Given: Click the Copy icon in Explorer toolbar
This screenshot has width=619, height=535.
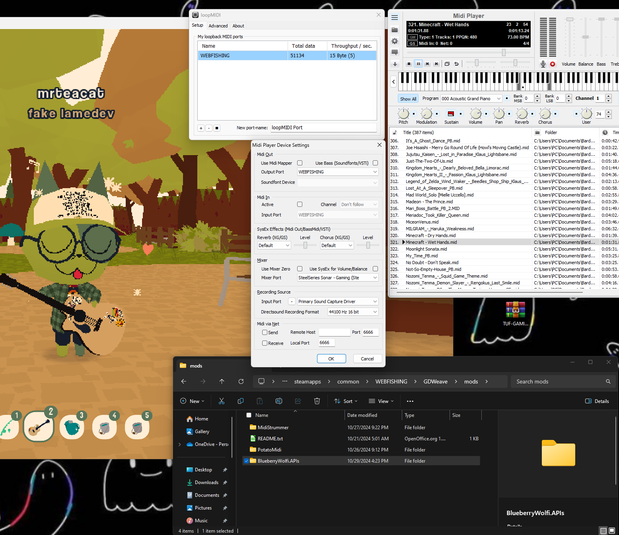Looking at the screenshot, I should pos(241,401).
